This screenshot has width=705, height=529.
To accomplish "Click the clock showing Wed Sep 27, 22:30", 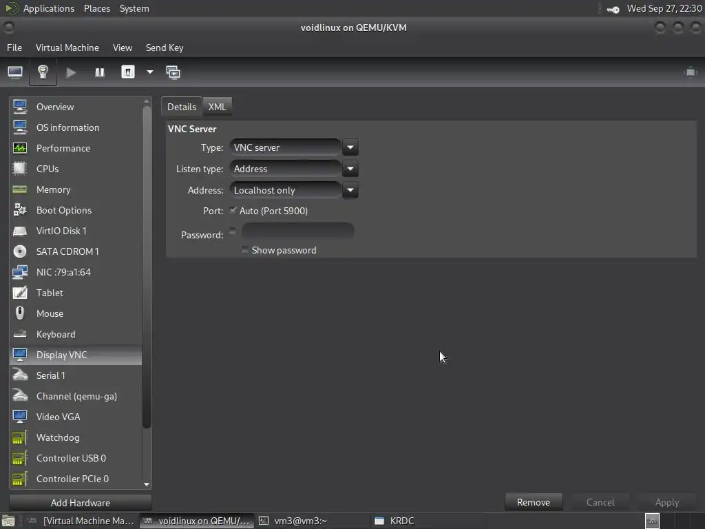I will tap(664, 8).
